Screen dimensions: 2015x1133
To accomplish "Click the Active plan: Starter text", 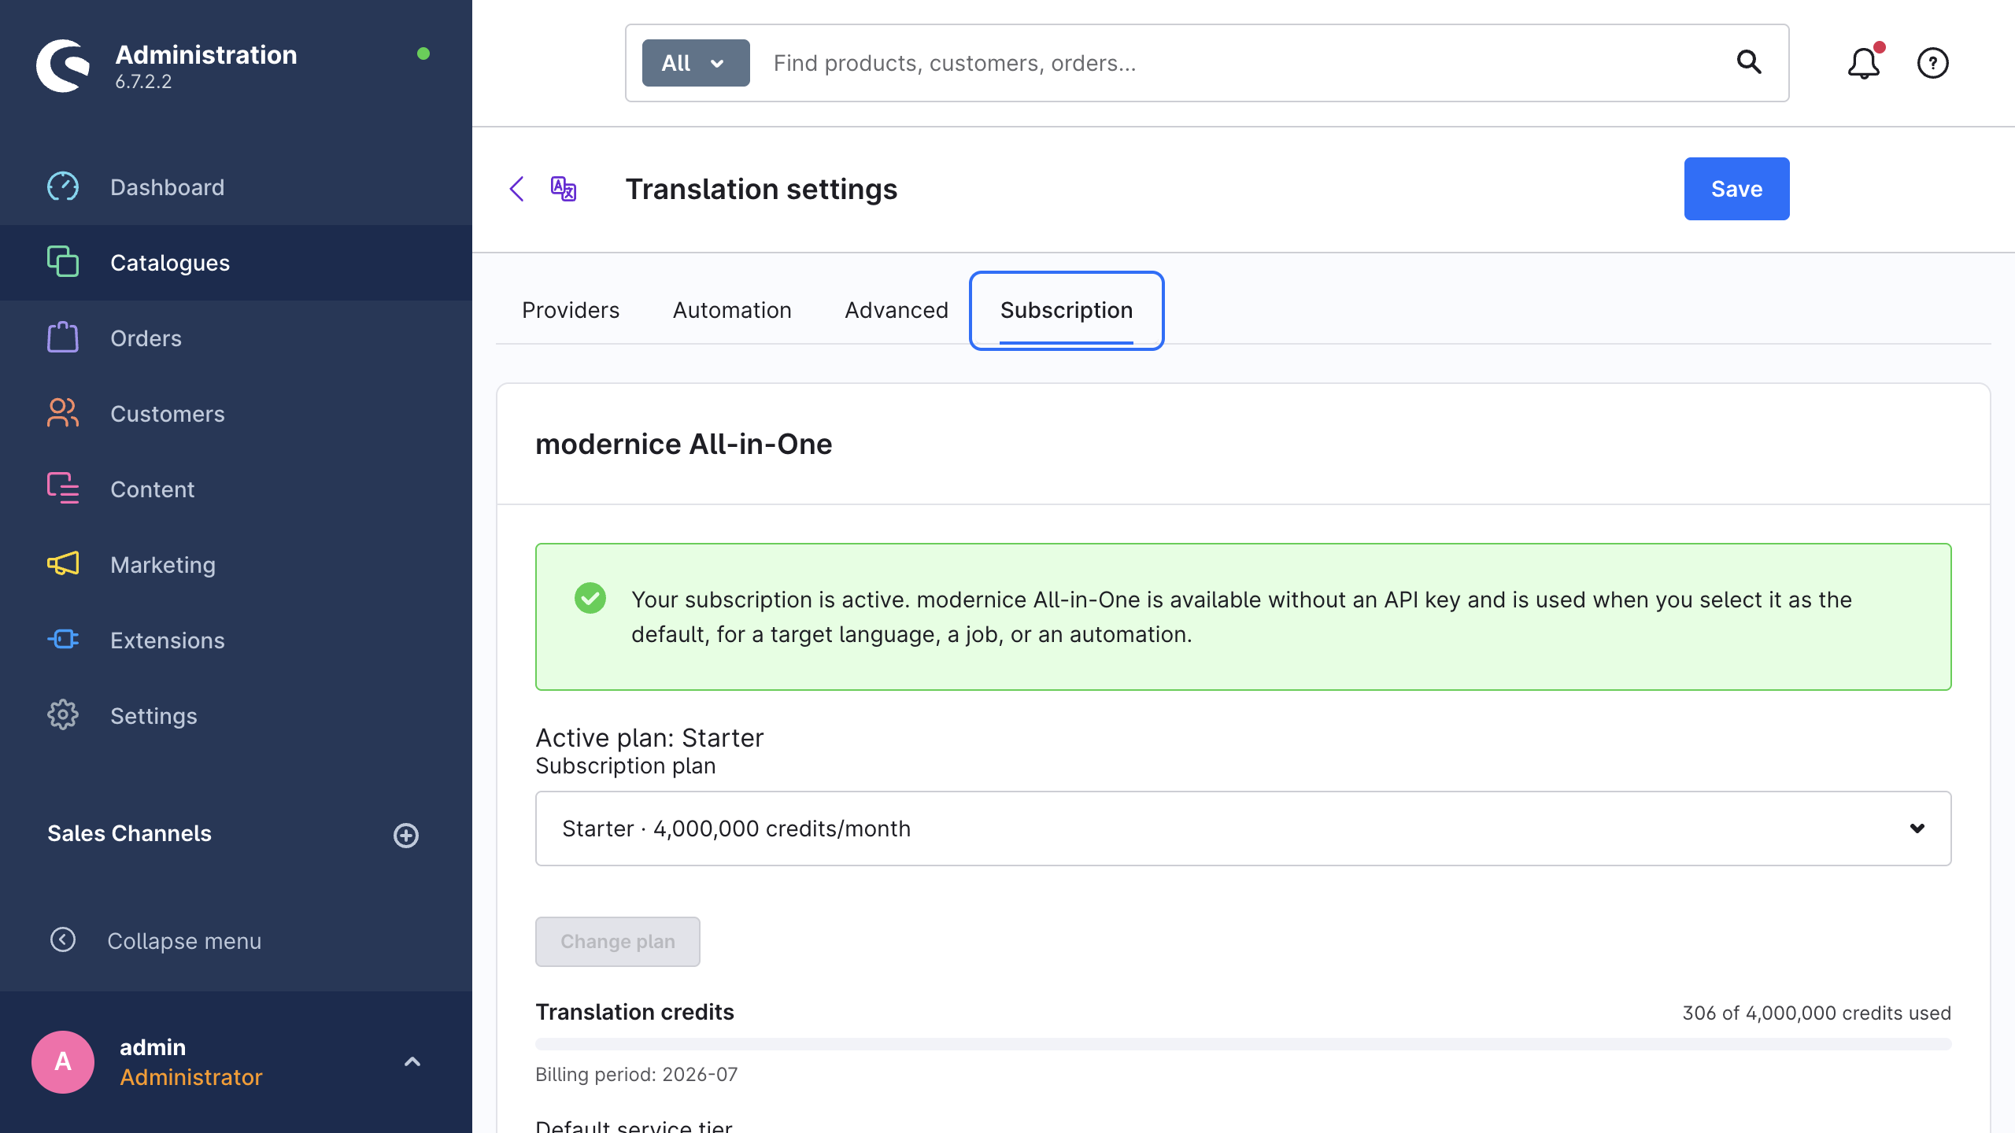I will click(649, 738).
